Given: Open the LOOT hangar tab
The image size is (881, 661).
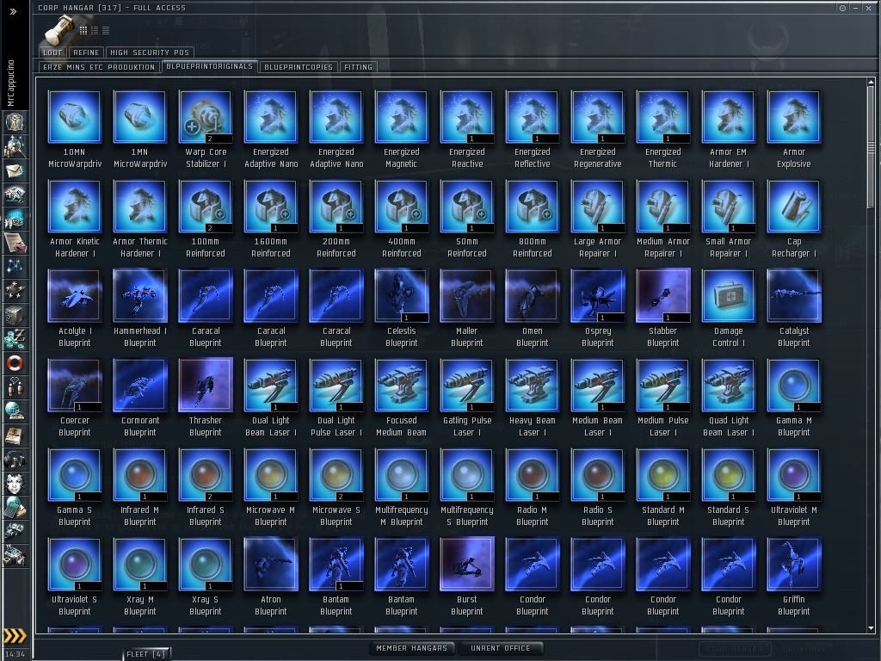Looking at the screenshot, I should click(x=52, y=53).
